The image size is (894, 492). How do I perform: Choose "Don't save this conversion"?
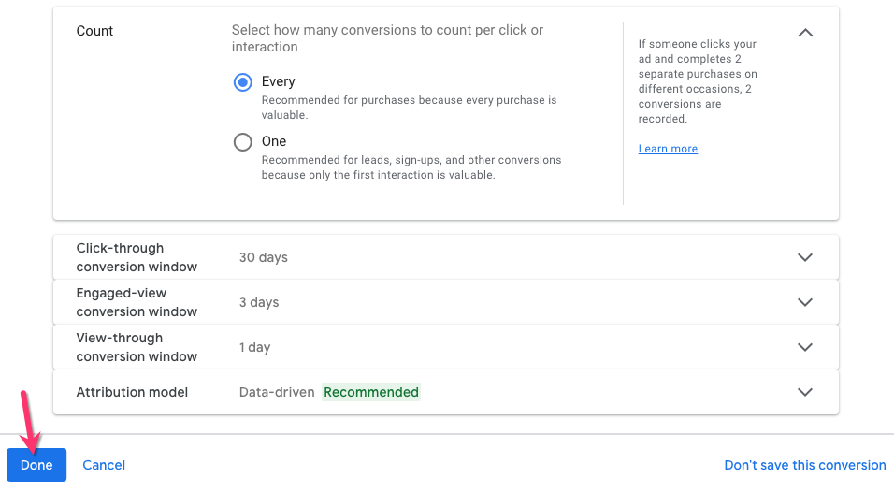pyautogui.click(x=804, y=465)
